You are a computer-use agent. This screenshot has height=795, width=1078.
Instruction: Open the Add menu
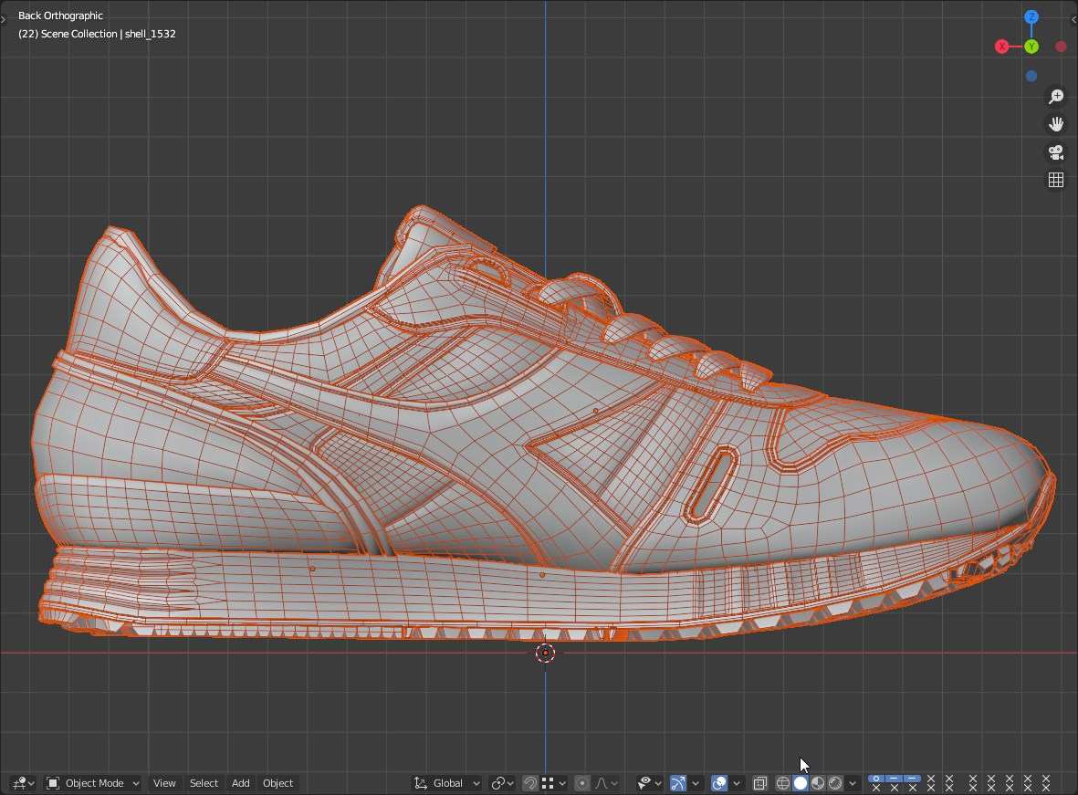pos(241,783)
